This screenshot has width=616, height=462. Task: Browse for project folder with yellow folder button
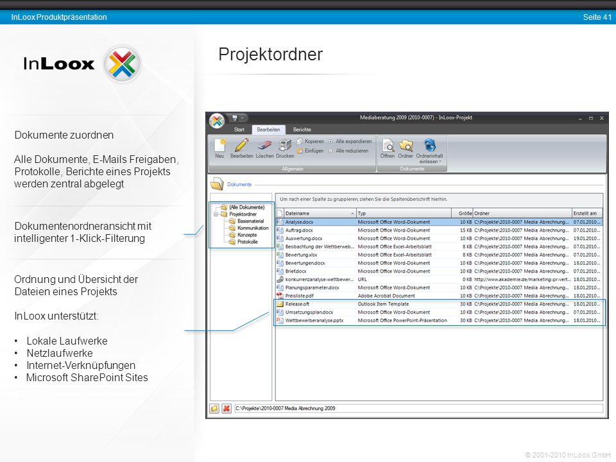tap(214, 409)
